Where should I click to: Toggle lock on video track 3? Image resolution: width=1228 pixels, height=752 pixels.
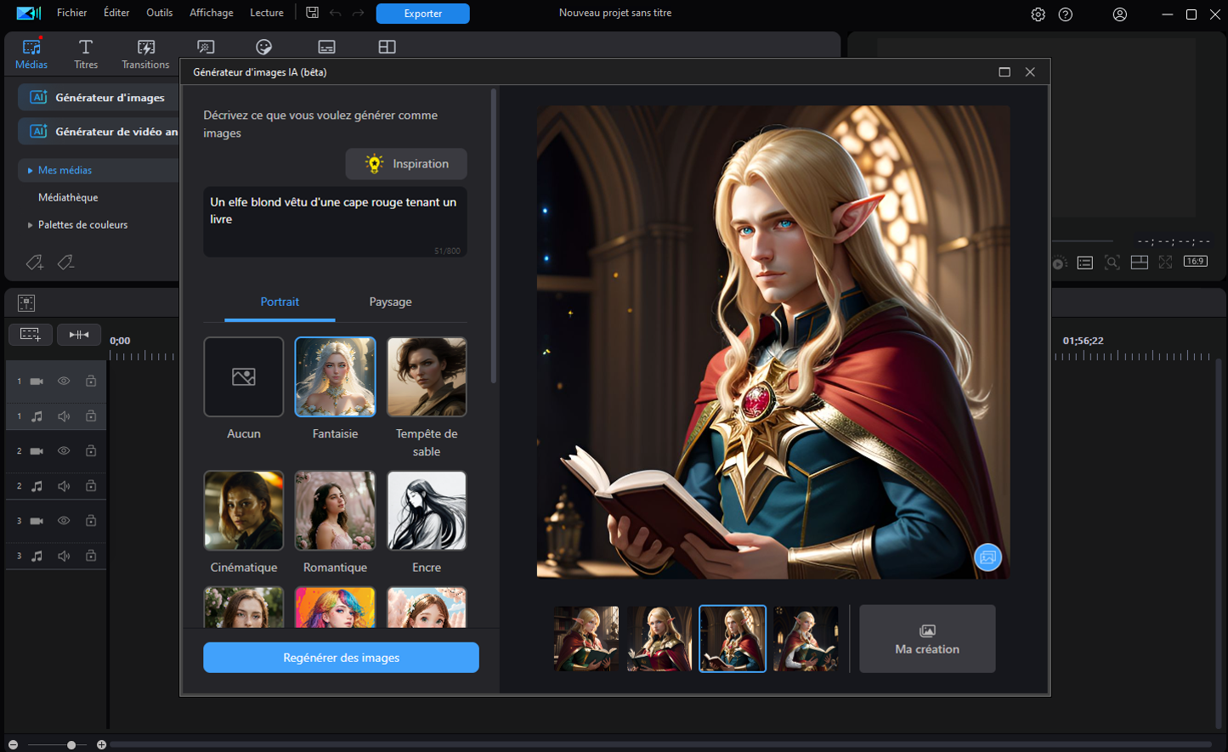pos(90,521)
